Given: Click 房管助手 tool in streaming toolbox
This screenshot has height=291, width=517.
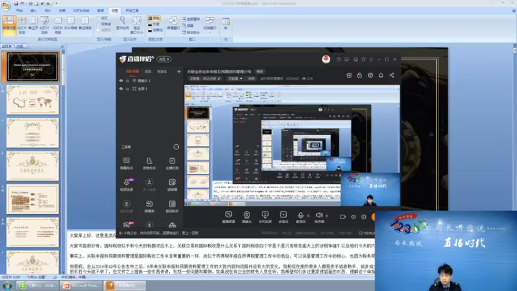Looking at the screenshot, I should point(149,164).
